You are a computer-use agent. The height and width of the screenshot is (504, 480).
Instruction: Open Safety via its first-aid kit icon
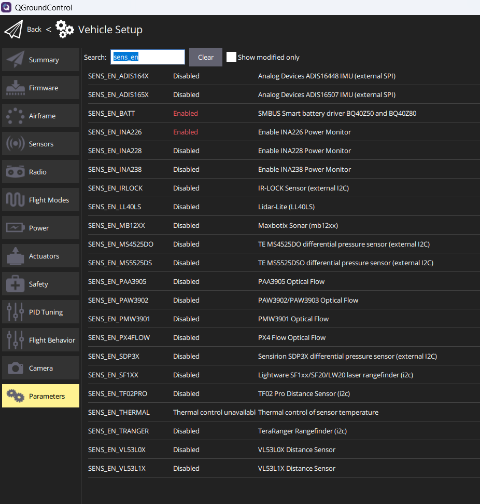(15, 284)
